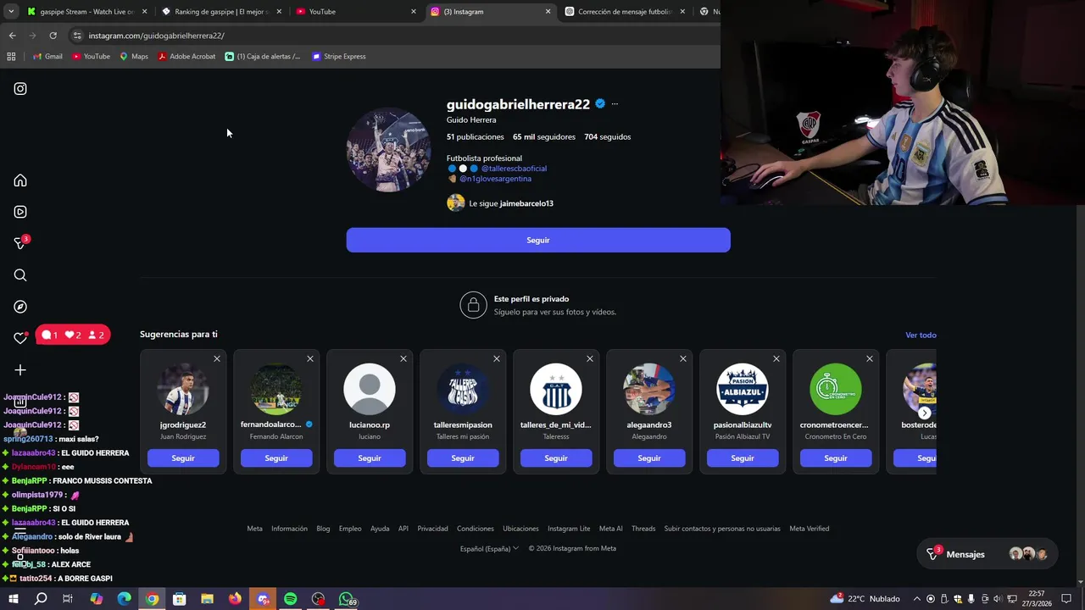Open direct messages icon in sidebar
Image resolution: width=1085 pixels, height=610 pixels.
20,243
